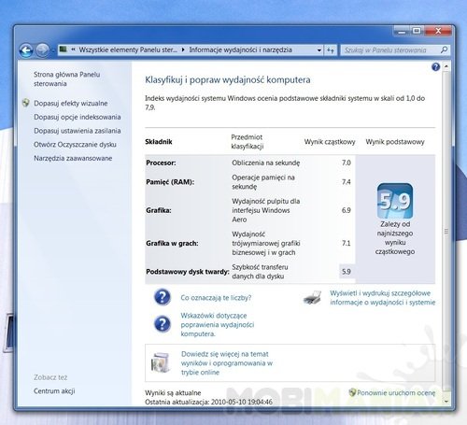Open the double-chevron breadcrumb overflow
This screenshot has height=425, width=467.
tap(73, 50)
